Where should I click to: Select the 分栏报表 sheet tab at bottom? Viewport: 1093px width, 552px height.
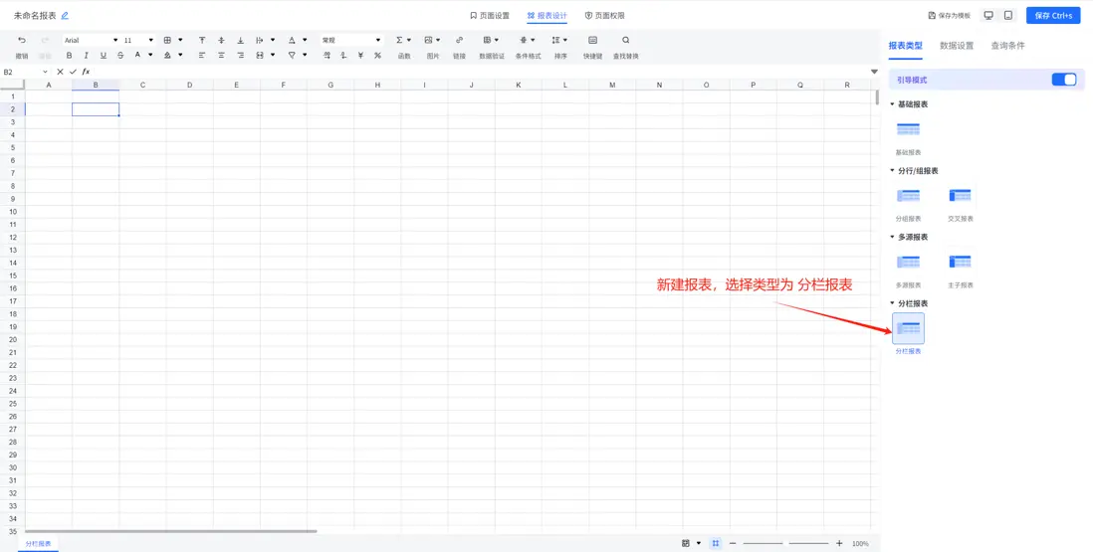click(39, 544)
